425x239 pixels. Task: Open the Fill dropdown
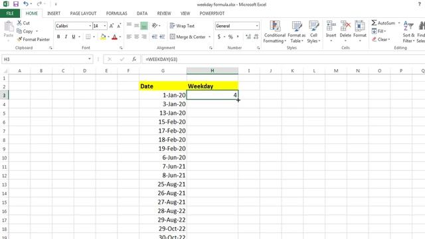tap(379, 31)
